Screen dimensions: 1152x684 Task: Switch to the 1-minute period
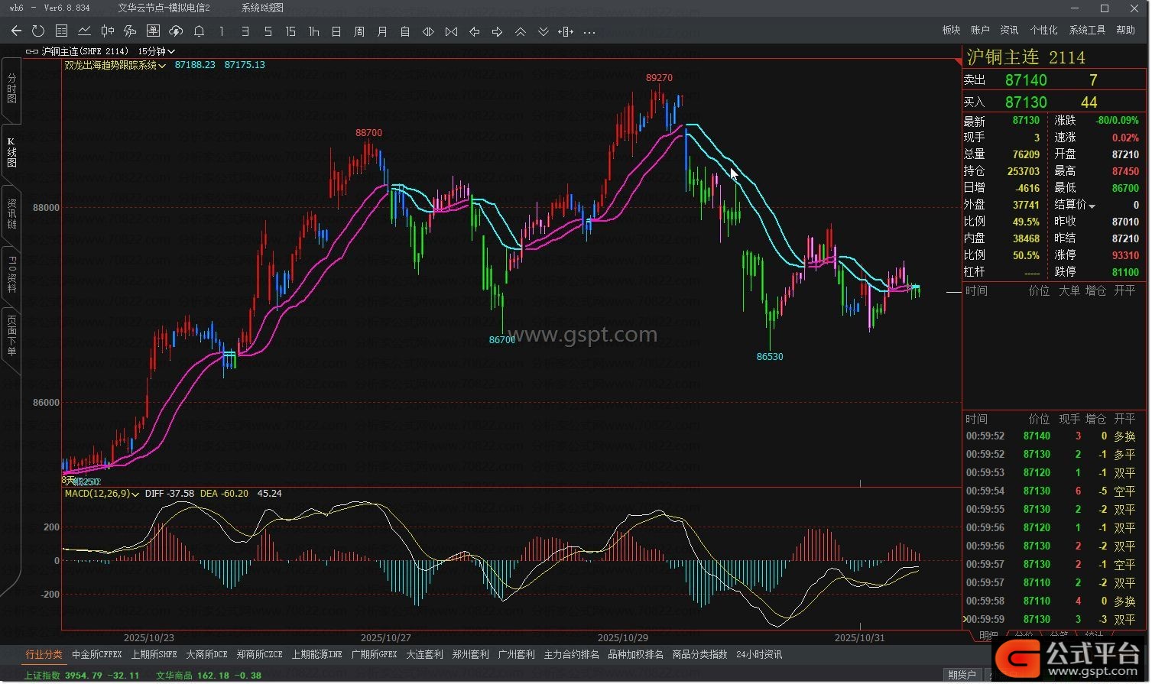click(222, 31)
